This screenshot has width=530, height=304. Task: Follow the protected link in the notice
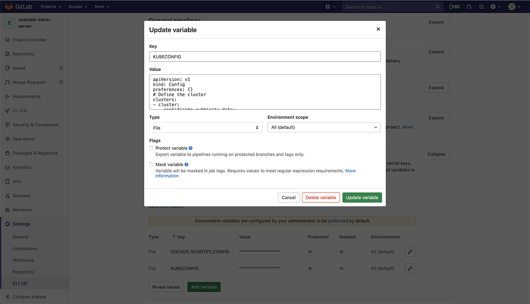tap(338, 221)
